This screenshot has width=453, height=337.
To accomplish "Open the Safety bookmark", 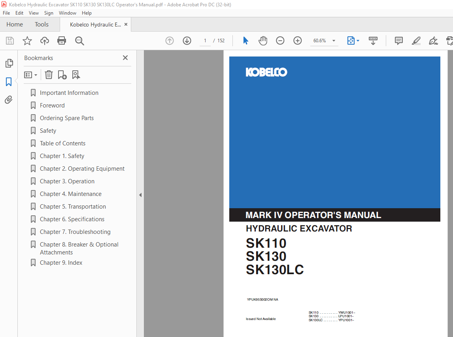I will pos(48,131).
